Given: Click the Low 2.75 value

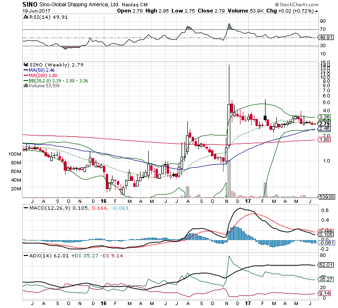Looking at the screenshot, I should 183,11.
